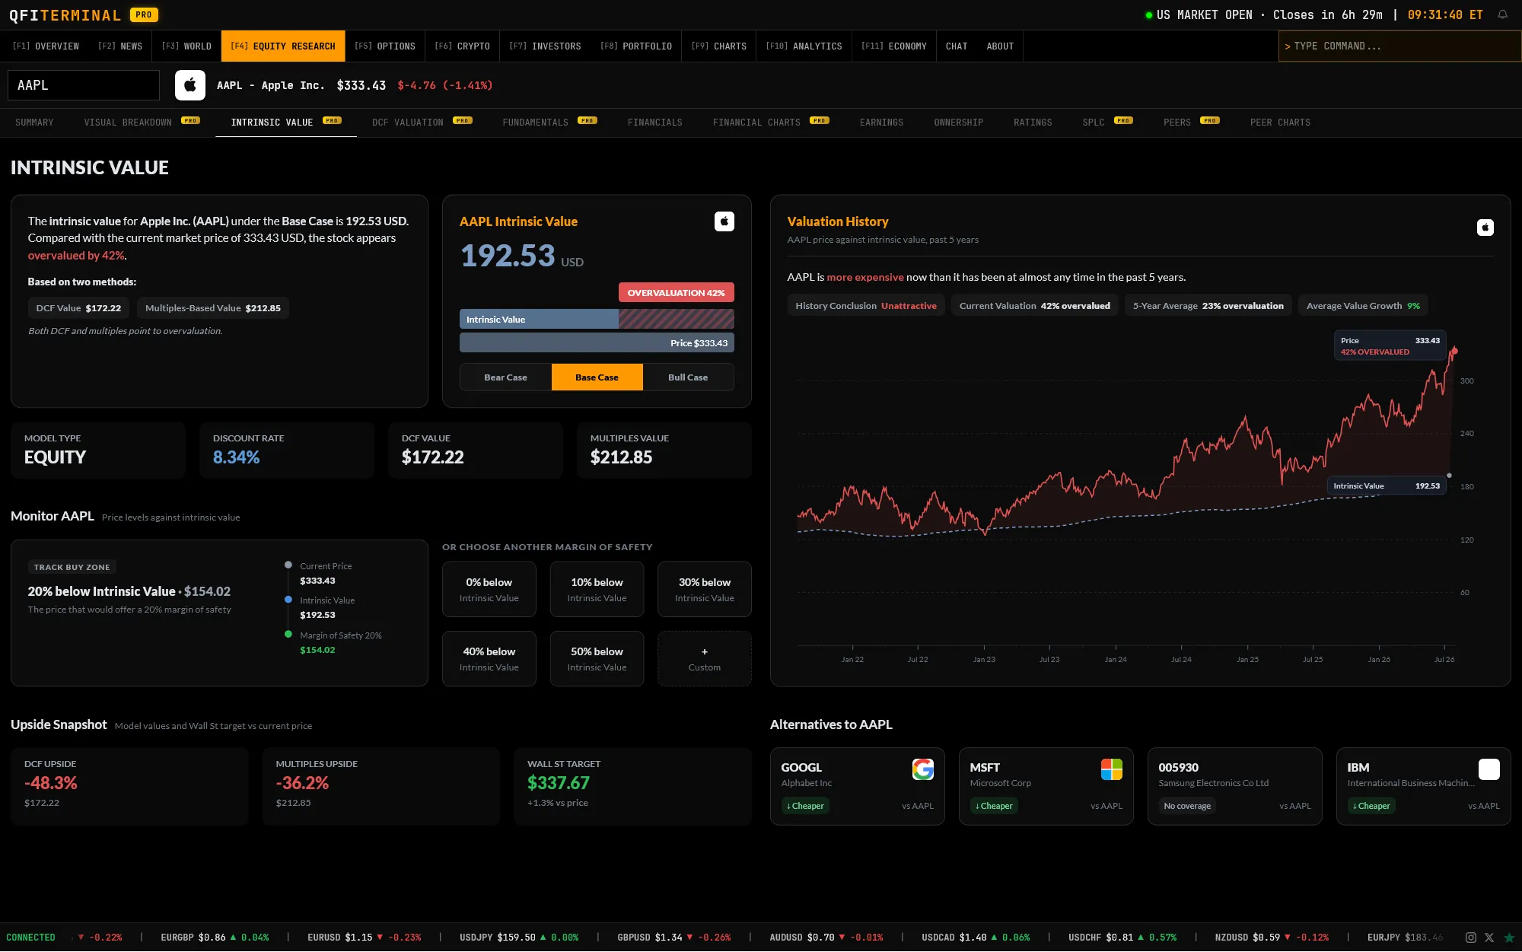Select the Base Case scenario
The height and width of the screenshot is (952, 1522).
[597, 377]
